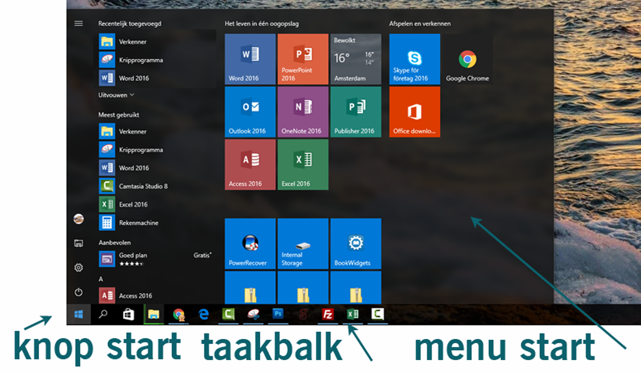The height and width of the screenshot is (373, 641).
Task: Expand the Start menu hamburger button
Action: (x=79, y=23)
